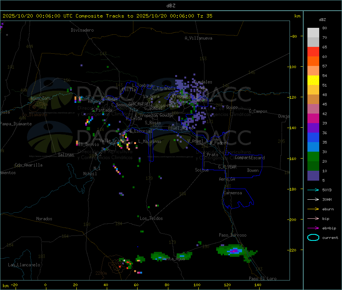Viewport: 342px width, 290px height.
Task: Click the Lag.Llancanelo map label
Action: click(x=24, y=265)
